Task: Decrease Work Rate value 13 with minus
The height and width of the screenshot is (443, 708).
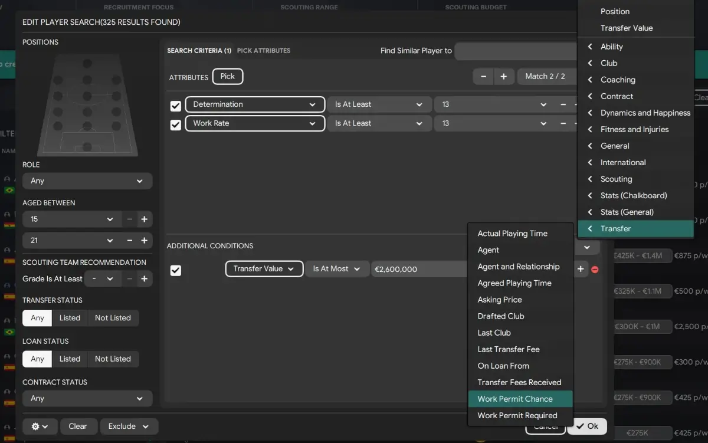Action: point(563,123)
